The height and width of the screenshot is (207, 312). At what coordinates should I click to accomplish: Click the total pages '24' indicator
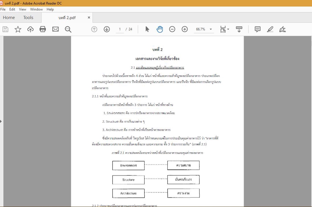coord(130,29)
